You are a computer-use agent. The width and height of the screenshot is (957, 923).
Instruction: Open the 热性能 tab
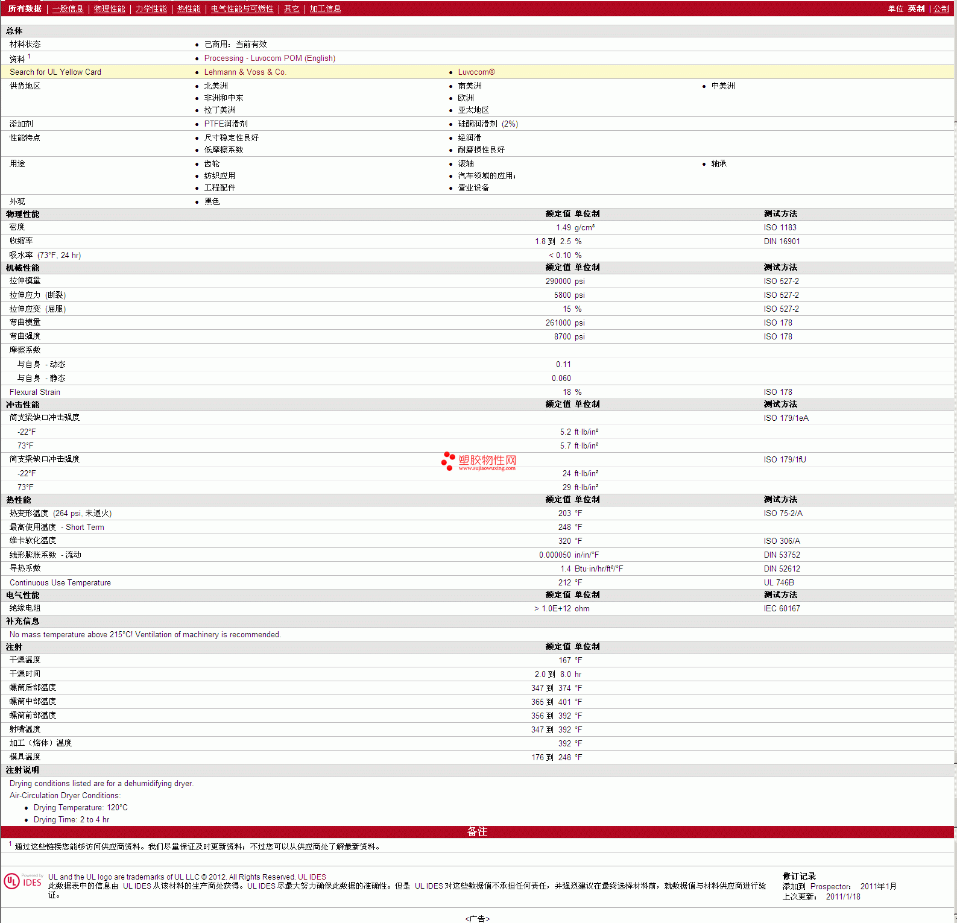pyautogui.click(x=189, y=8)
